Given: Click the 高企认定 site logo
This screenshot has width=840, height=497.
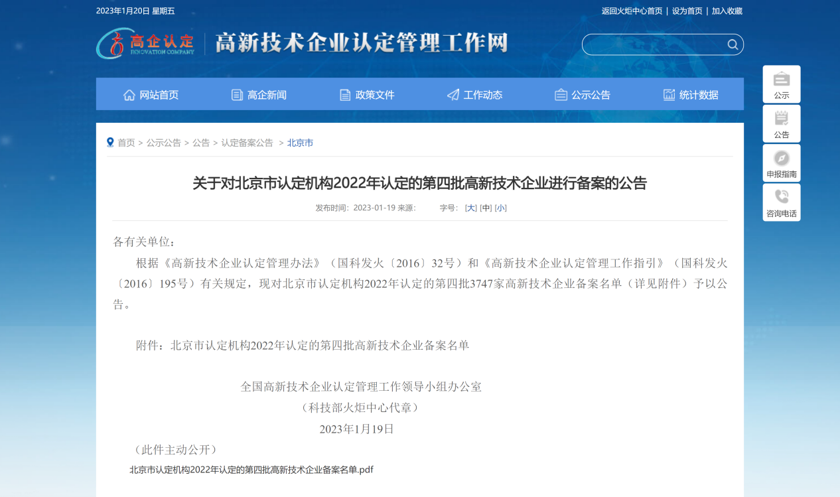Looking at the screenshot, I should click(x=146, y=44).
